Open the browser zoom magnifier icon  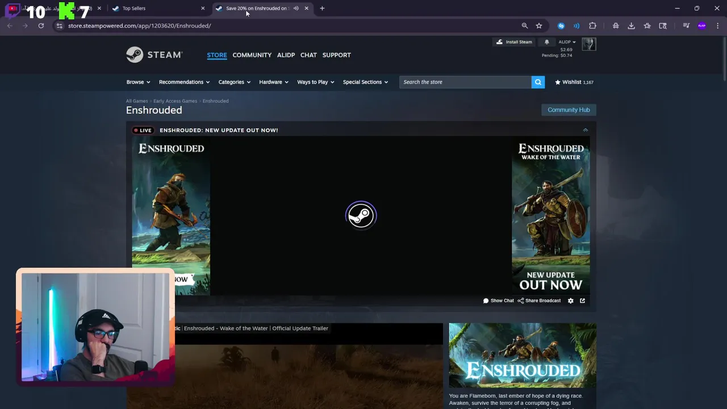525,26
